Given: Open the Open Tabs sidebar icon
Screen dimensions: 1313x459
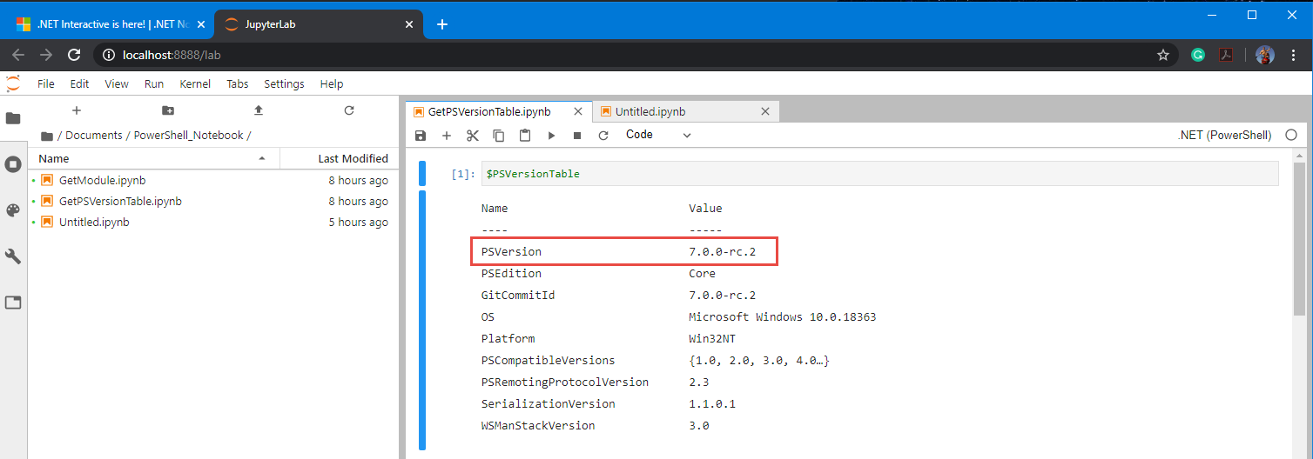Looking at the screenshot, I should click(x=13, y=303).
